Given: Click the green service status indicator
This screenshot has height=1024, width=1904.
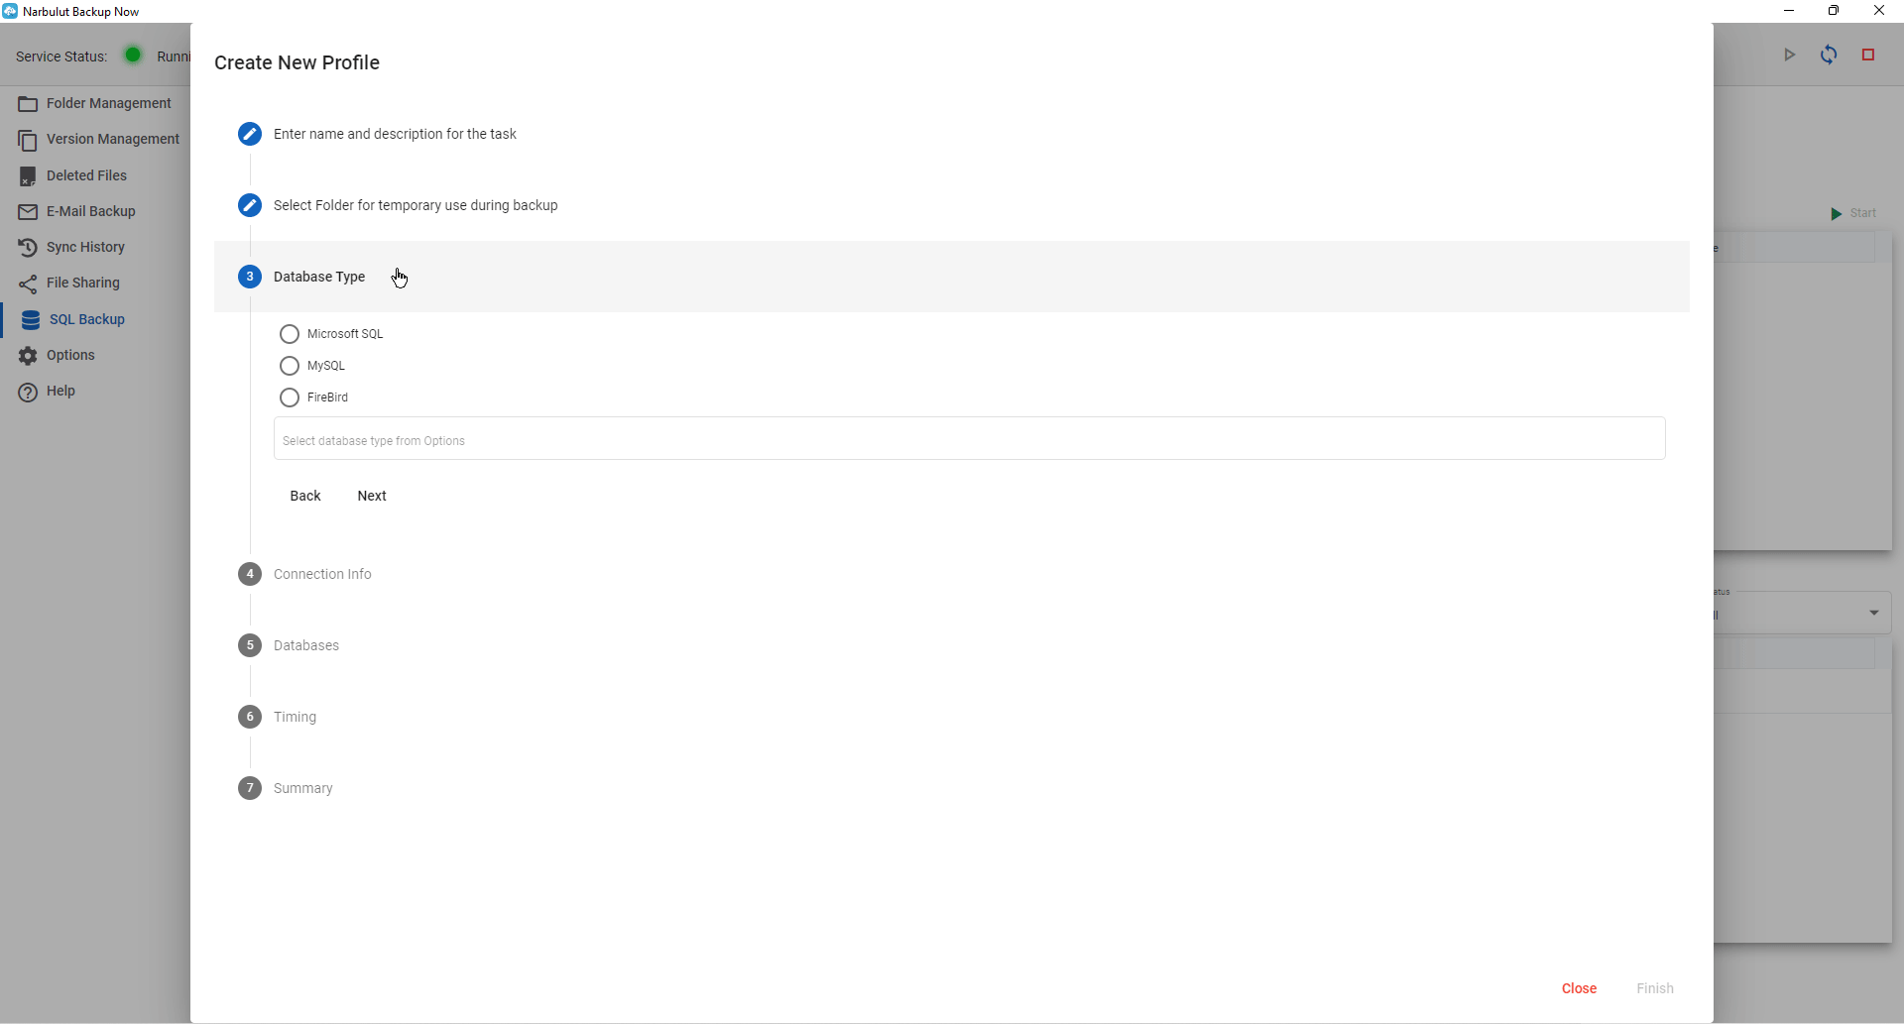Looking at the screenshot, I should click(132, 56).
